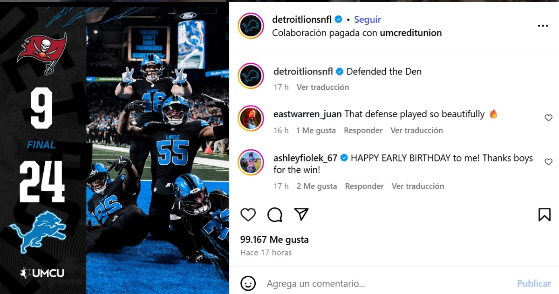Open the emoji picker smiley icon
Image resolution: width=559 pixels, height=294 pixels.
[248, 283]
